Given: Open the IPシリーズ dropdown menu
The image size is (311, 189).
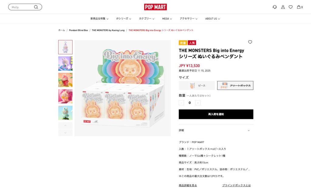Looking at the screenshot, I should pyautogui.click(x=124, y=19).
